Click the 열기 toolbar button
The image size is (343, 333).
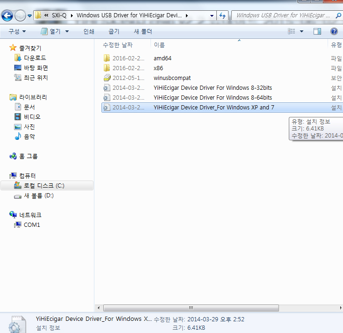point(50,31)
